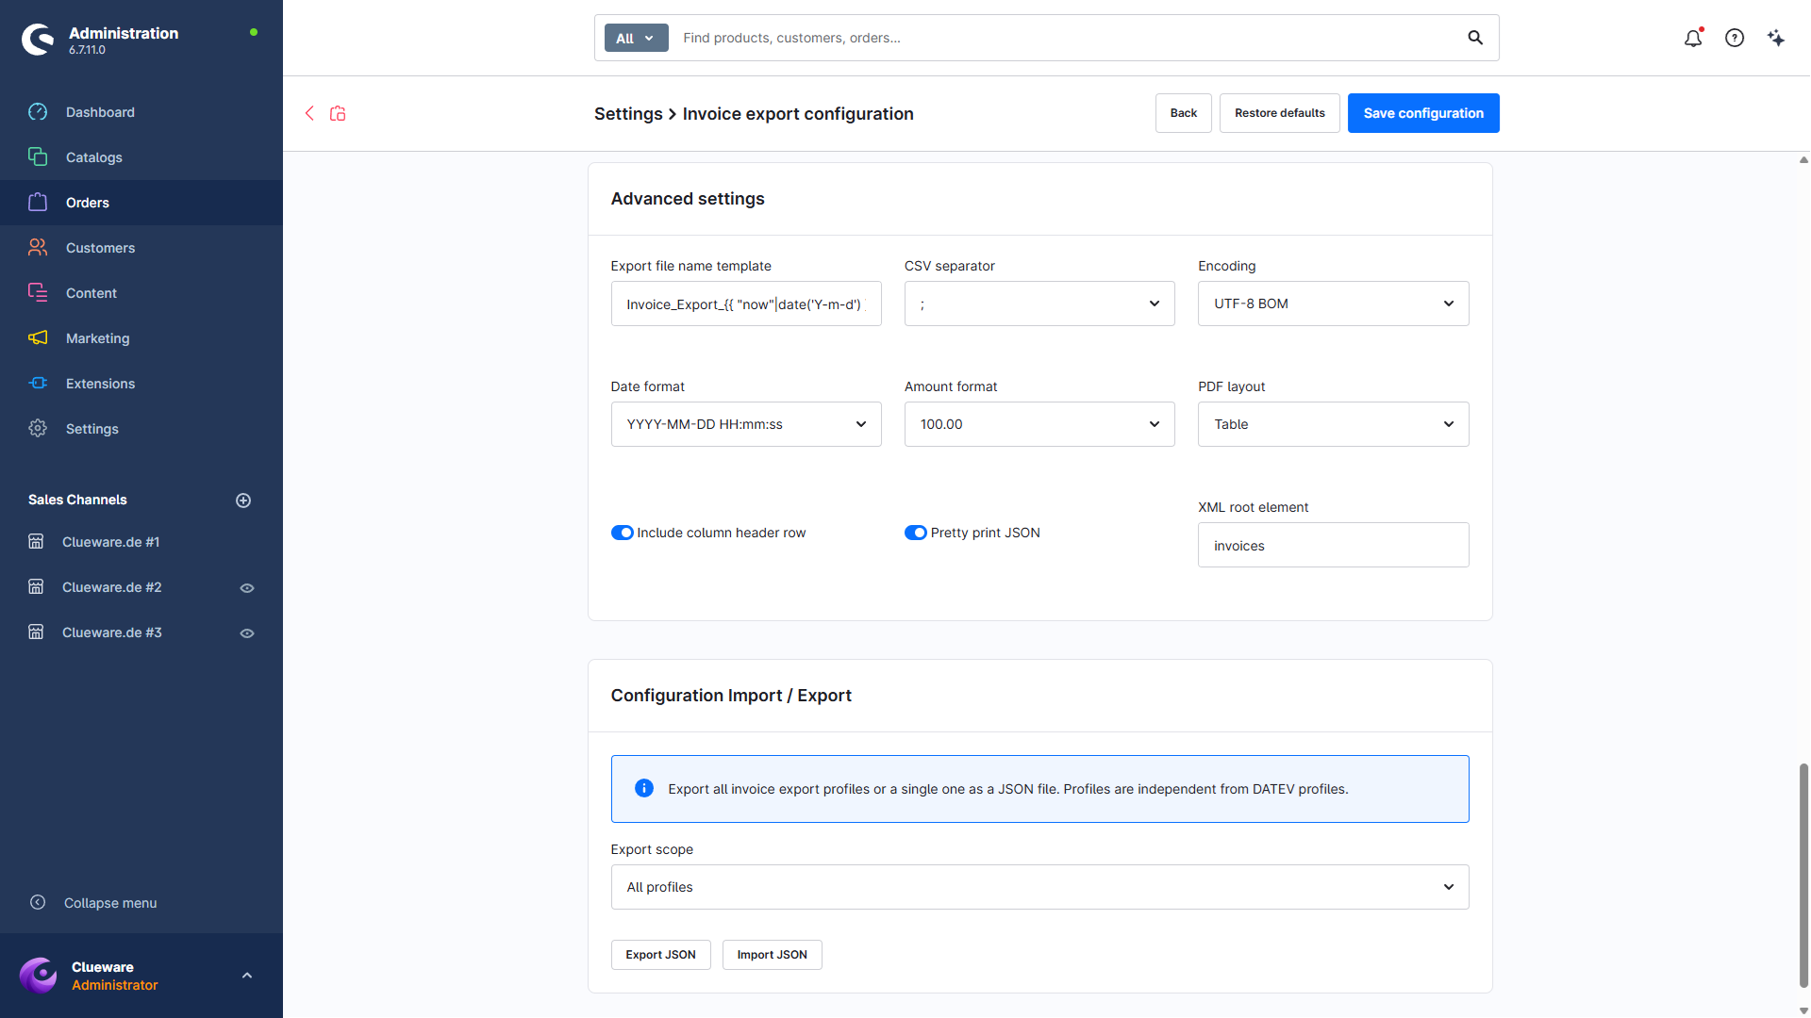Click the Shopware logo icon
This screenshot has height=1018, width=1811.
(x=38, y=40)
